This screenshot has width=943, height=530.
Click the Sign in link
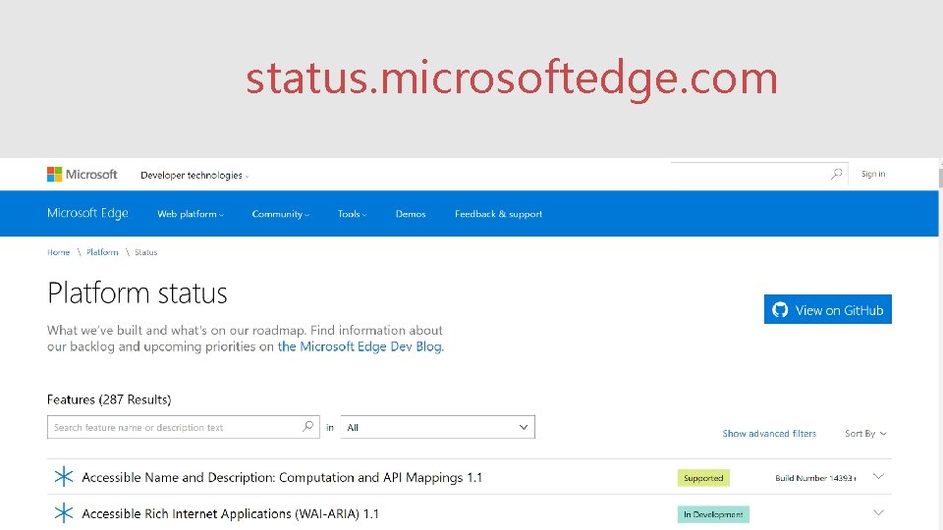point(873,175)
